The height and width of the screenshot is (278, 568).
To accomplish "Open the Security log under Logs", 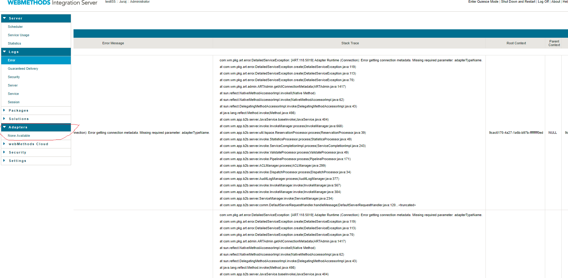I will click(14, 77).
